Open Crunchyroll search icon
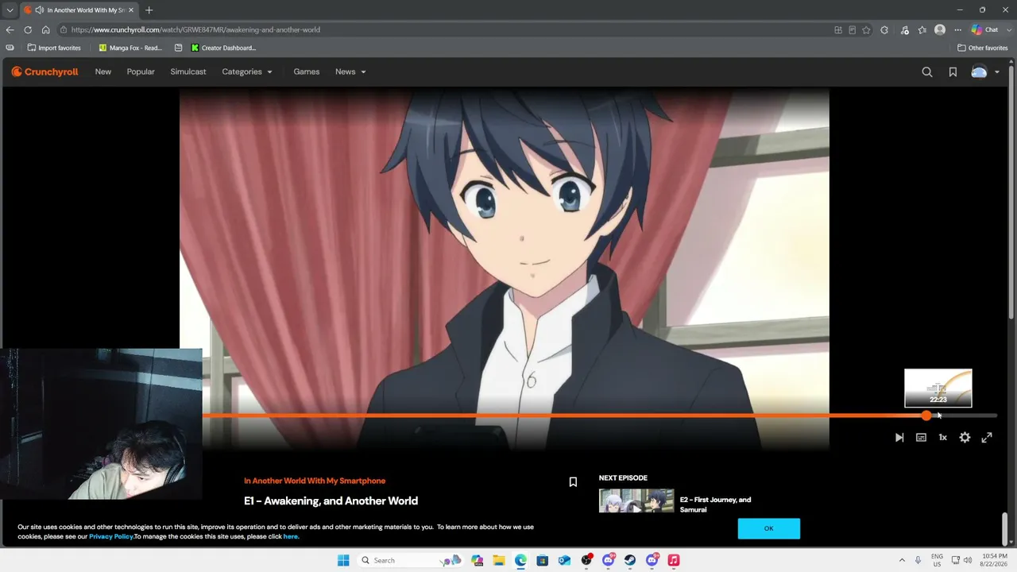 pyautogui.click(x=927, y=71)
